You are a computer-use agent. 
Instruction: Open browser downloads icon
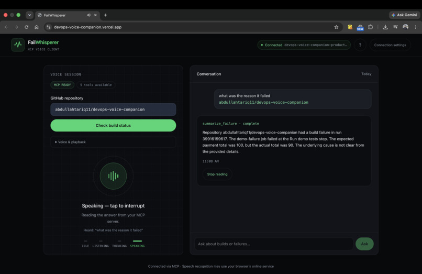[x=385, y=27]
